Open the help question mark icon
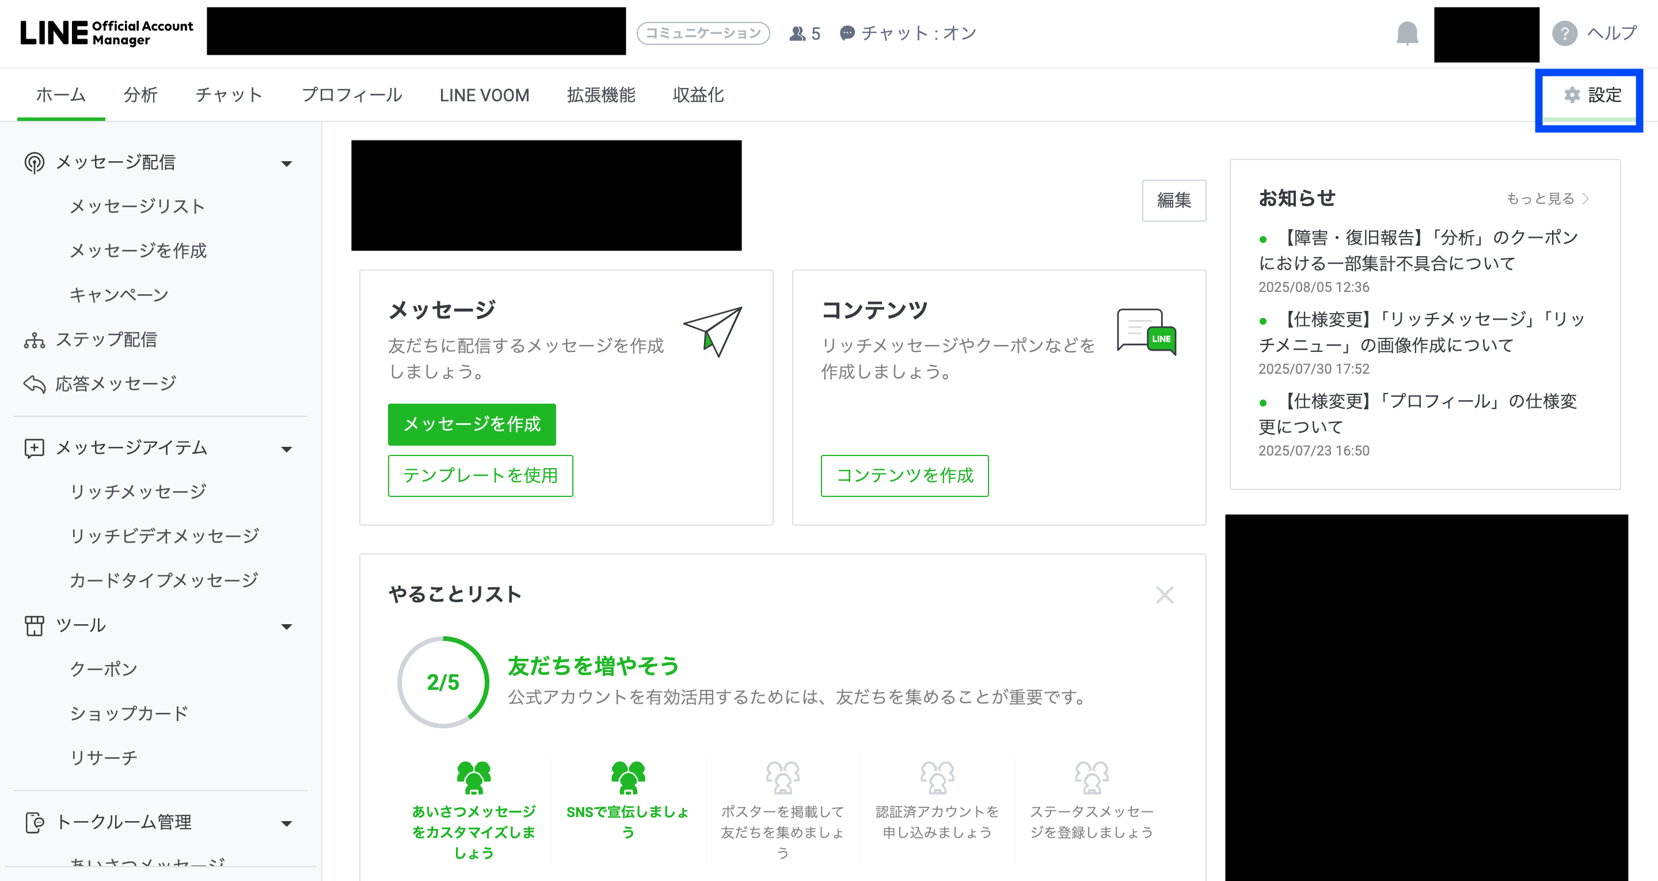 1564,33
